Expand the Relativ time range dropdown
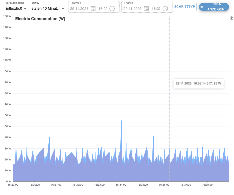The height and width of the screenshot is (195, 234). point(48,9)
